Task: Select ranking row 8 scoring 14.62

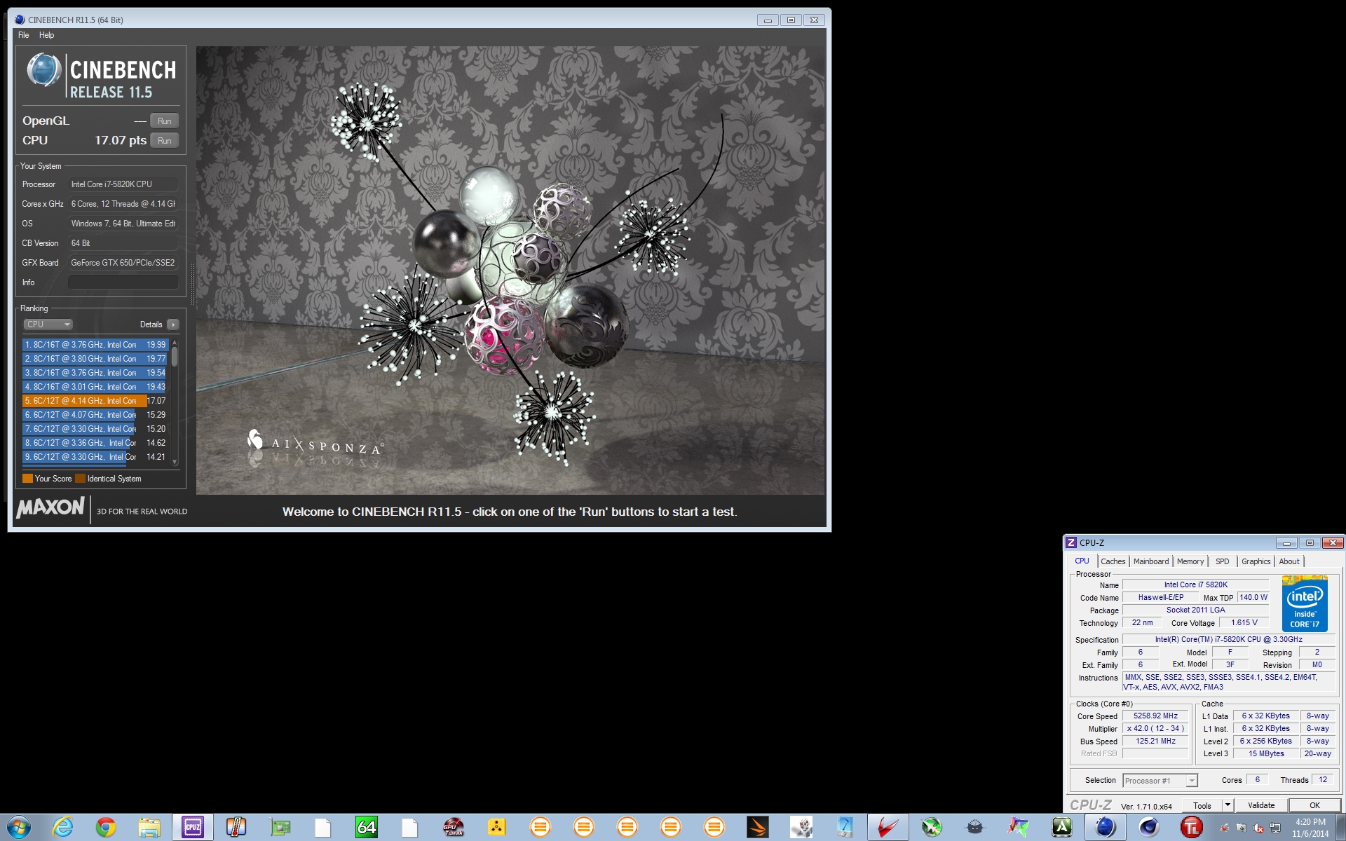Action: tap(95, 443)
